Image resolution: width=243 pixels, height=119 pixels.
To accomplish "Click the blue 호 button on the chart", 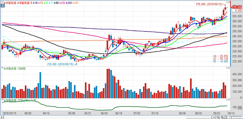I will [x=3, y=6].
